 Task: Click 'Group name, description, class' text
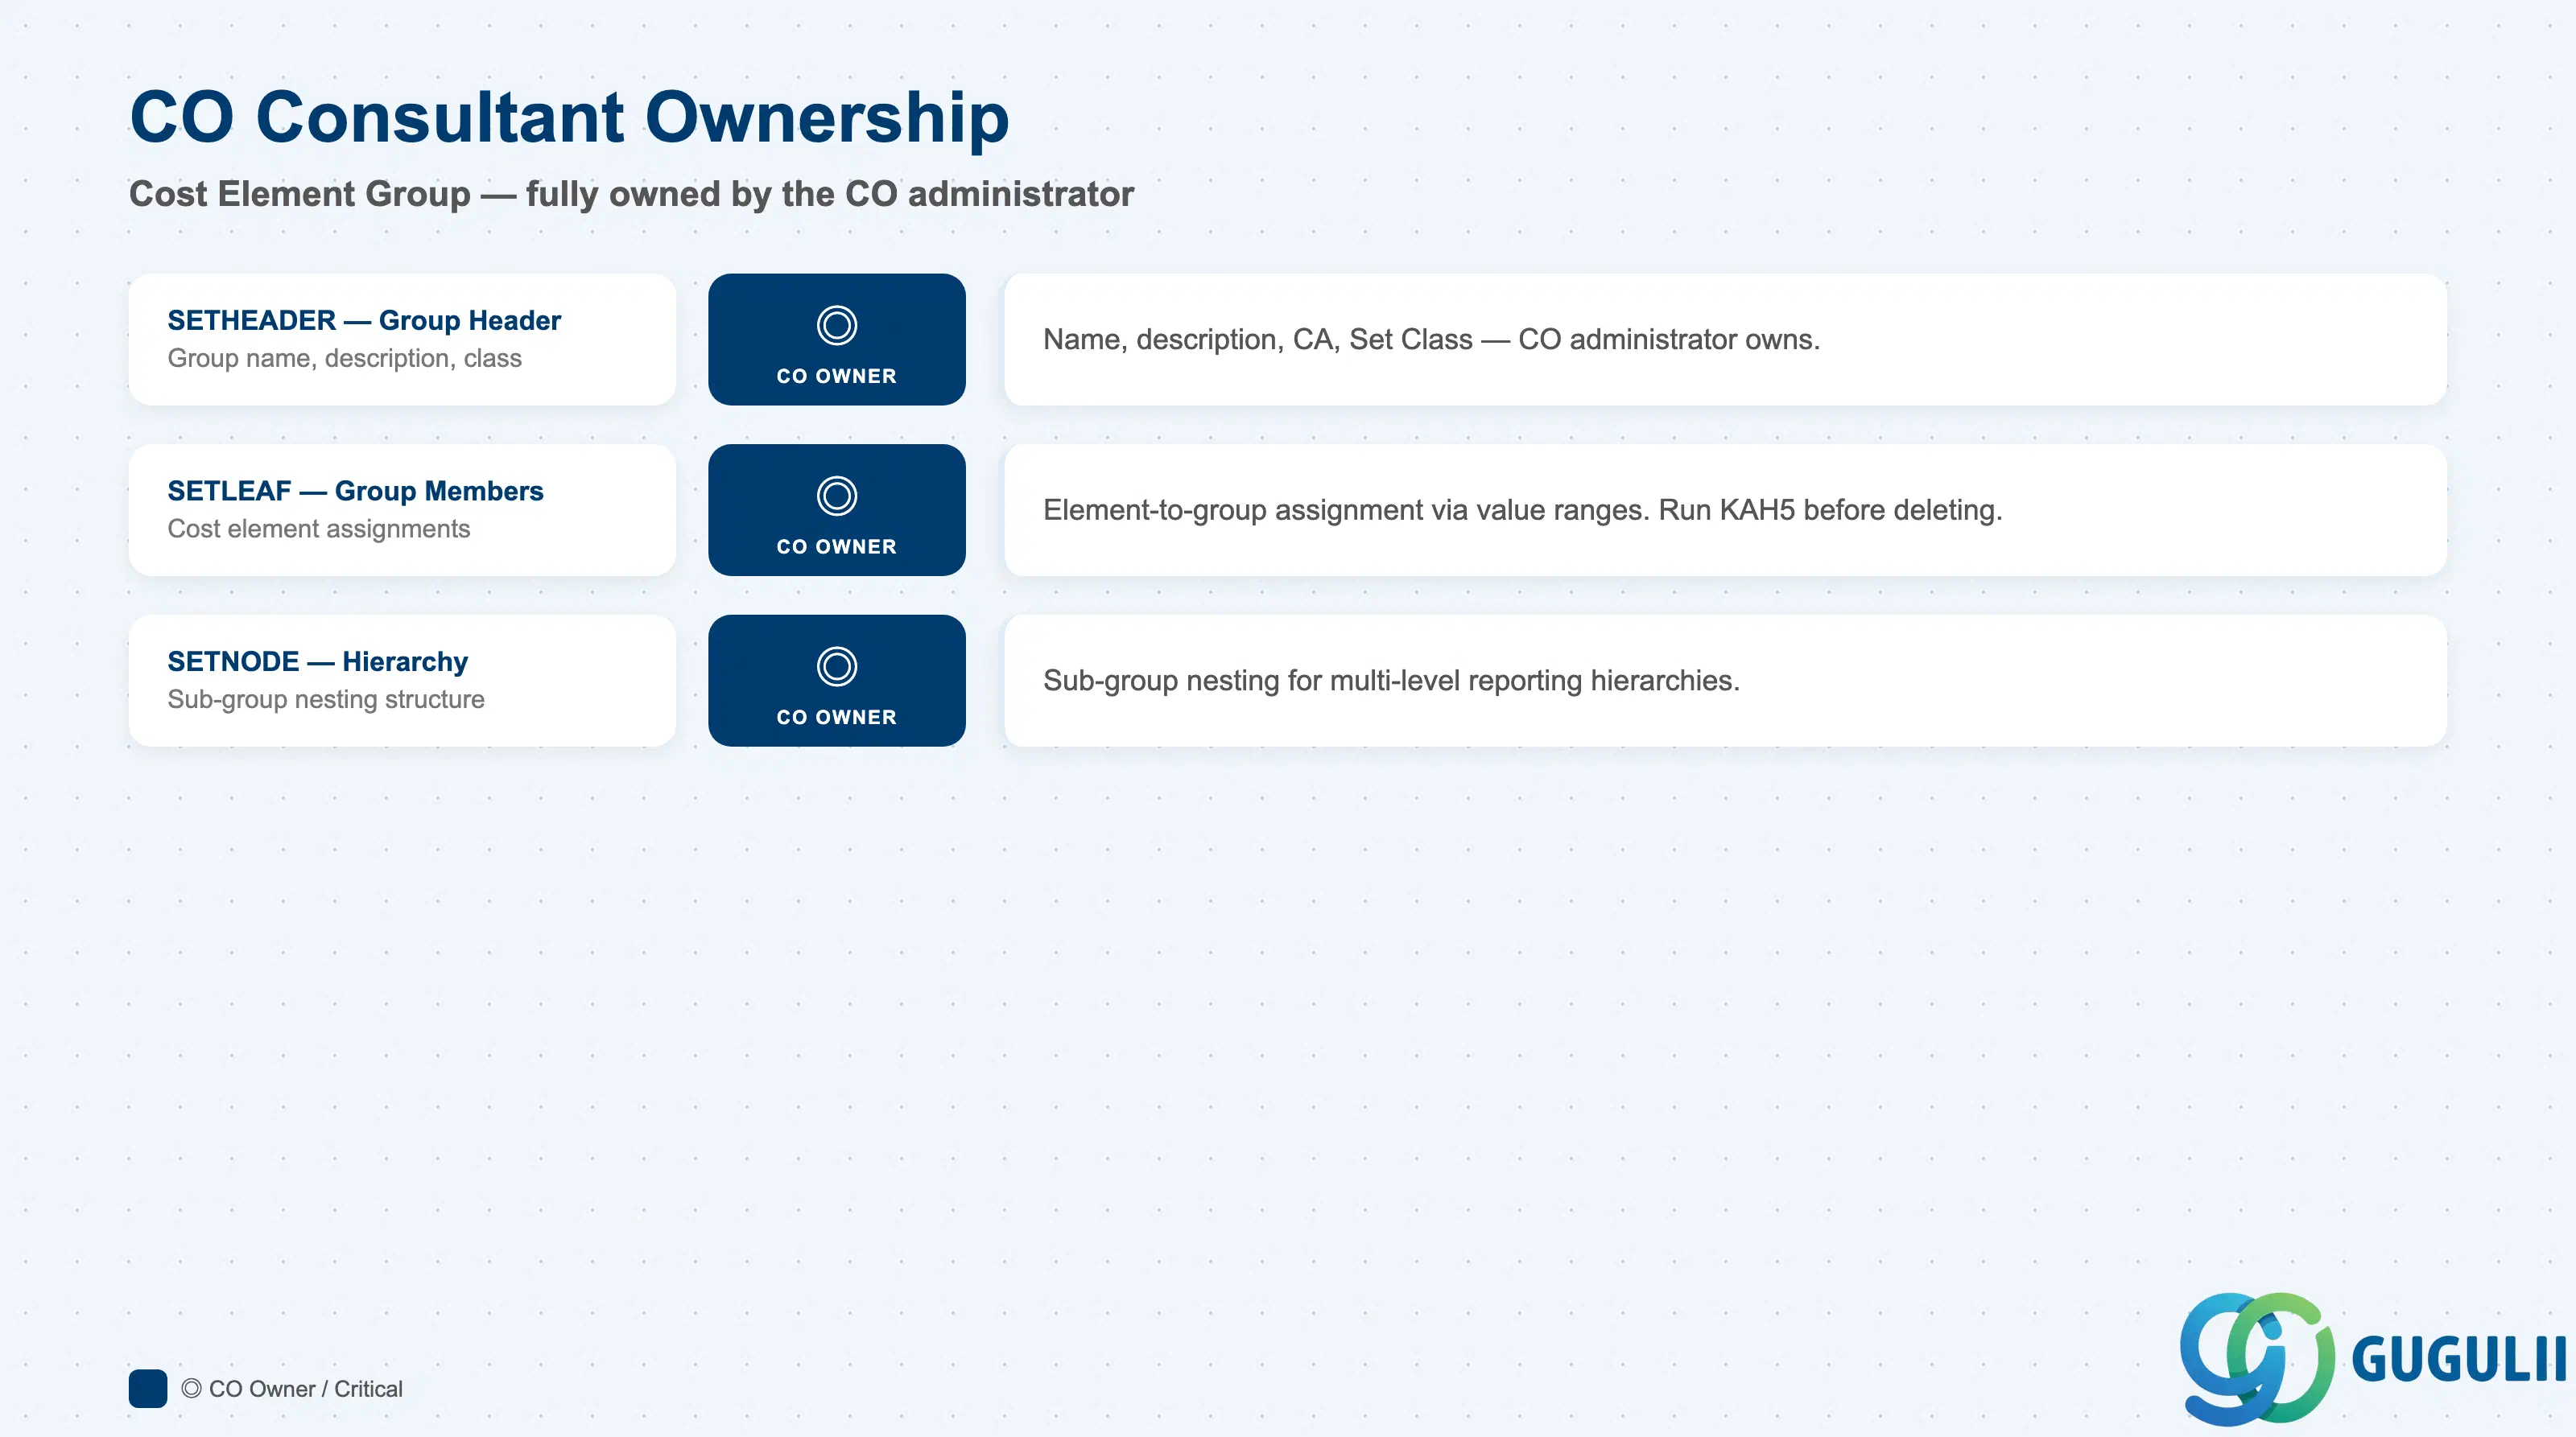pos(344,358)
